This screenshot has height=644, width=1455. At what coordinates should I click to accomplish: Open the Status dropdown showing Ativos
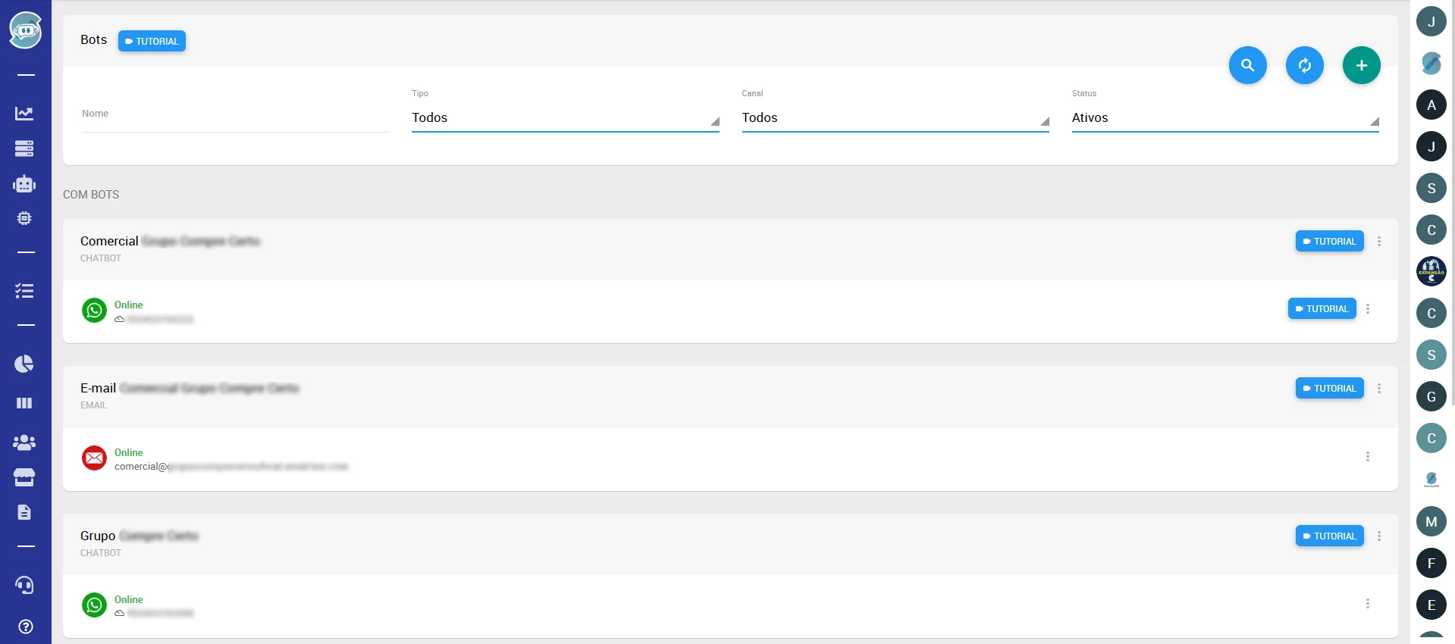(x=1225, y=117)
